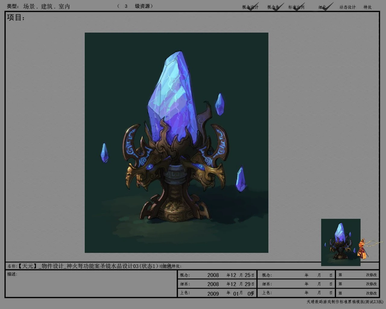Click the 特效: label next to the name
This screenshot has height=309, width=386.
coord(176,266)
